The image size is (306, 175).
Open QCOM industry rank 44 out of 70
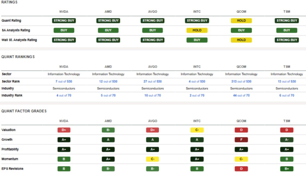(x=241, y=95)
